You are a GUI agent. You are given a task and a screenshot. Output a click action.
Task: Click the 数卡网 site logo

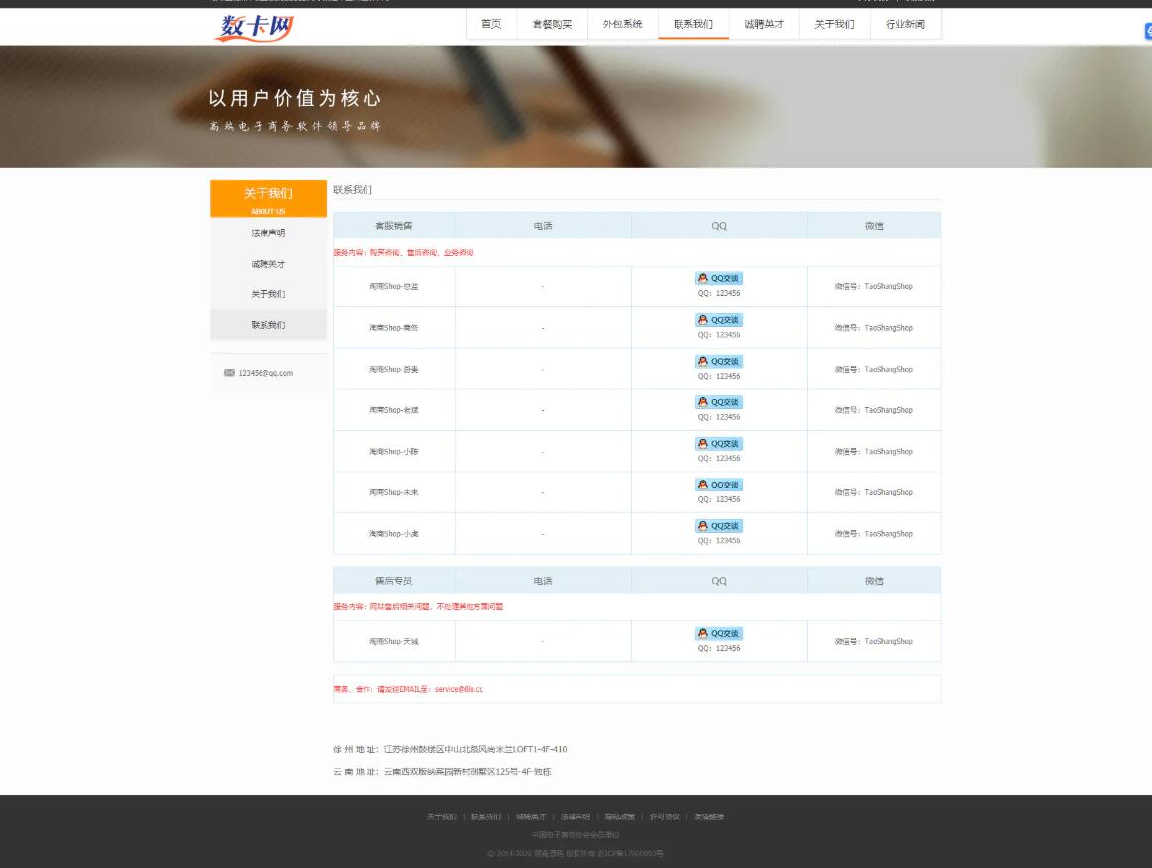[x=254, y=27]
